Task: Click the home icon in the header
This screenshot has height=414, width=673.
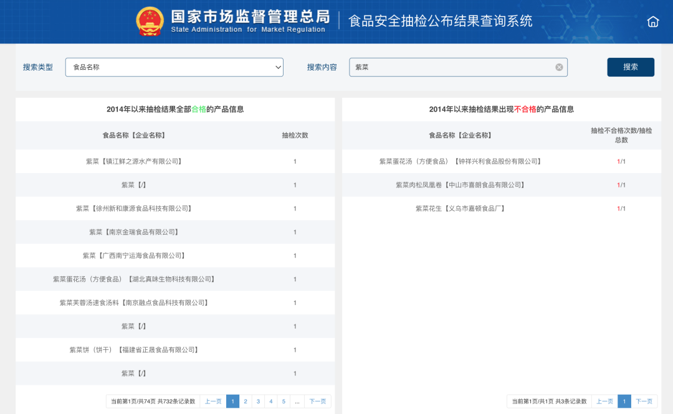Action: [652, 21]
